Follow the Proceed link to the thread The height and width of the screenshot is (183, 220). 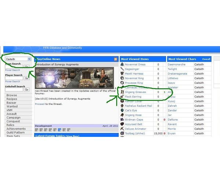click(x=40, y=104)
